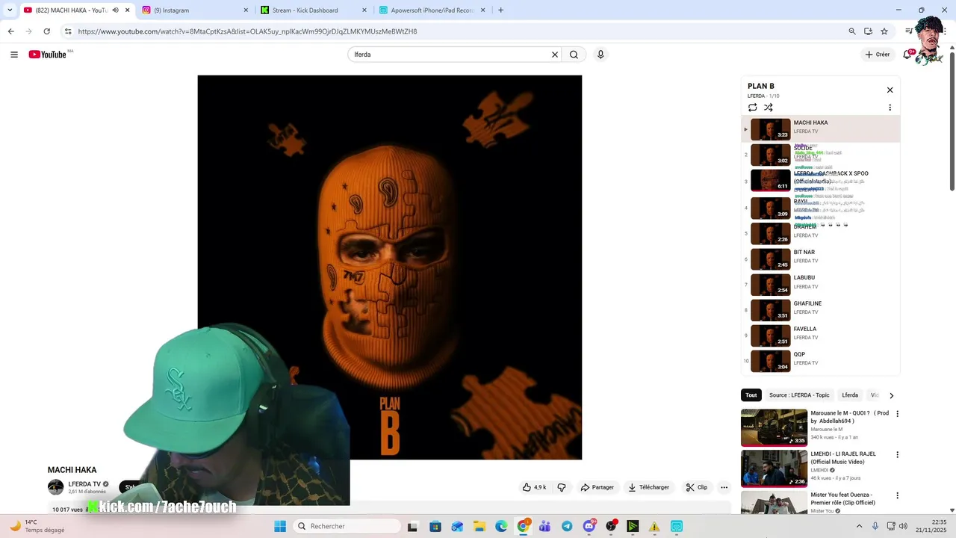Open LFERDA TV channel name link
Screen dimensions: 956x538
(x=84, y=484)
